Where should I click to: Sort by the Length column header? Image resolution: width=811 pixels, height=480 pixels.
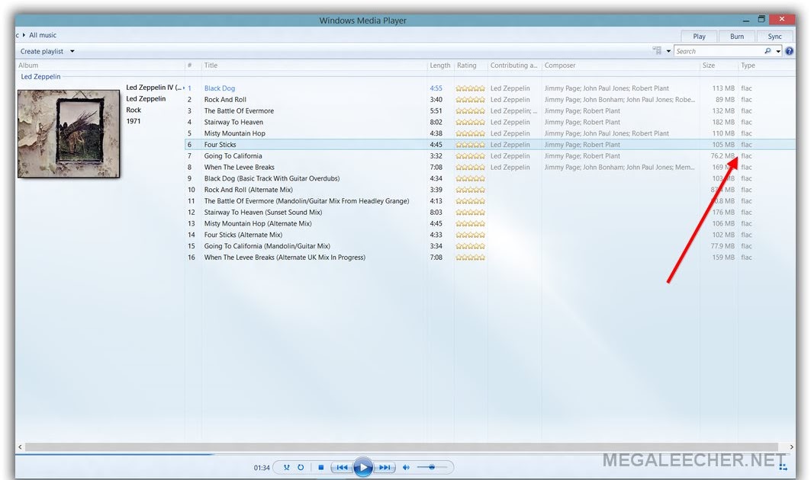pos(439,65)
